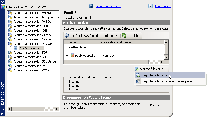Select Ajouter la connexion PostGIS tree node
Screen dimensions: 210x117
pos(33,44)
